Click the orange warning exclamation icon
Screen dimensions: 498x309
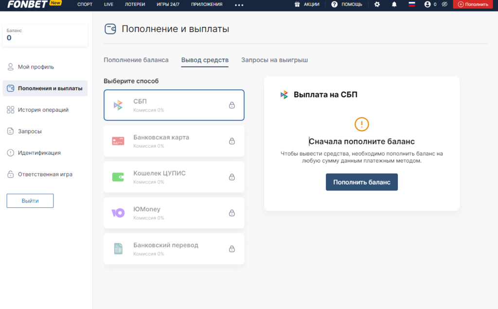[x=361, y=124]
